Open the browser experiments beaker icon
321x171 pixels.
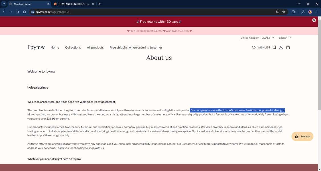click(x=303, y=12)
